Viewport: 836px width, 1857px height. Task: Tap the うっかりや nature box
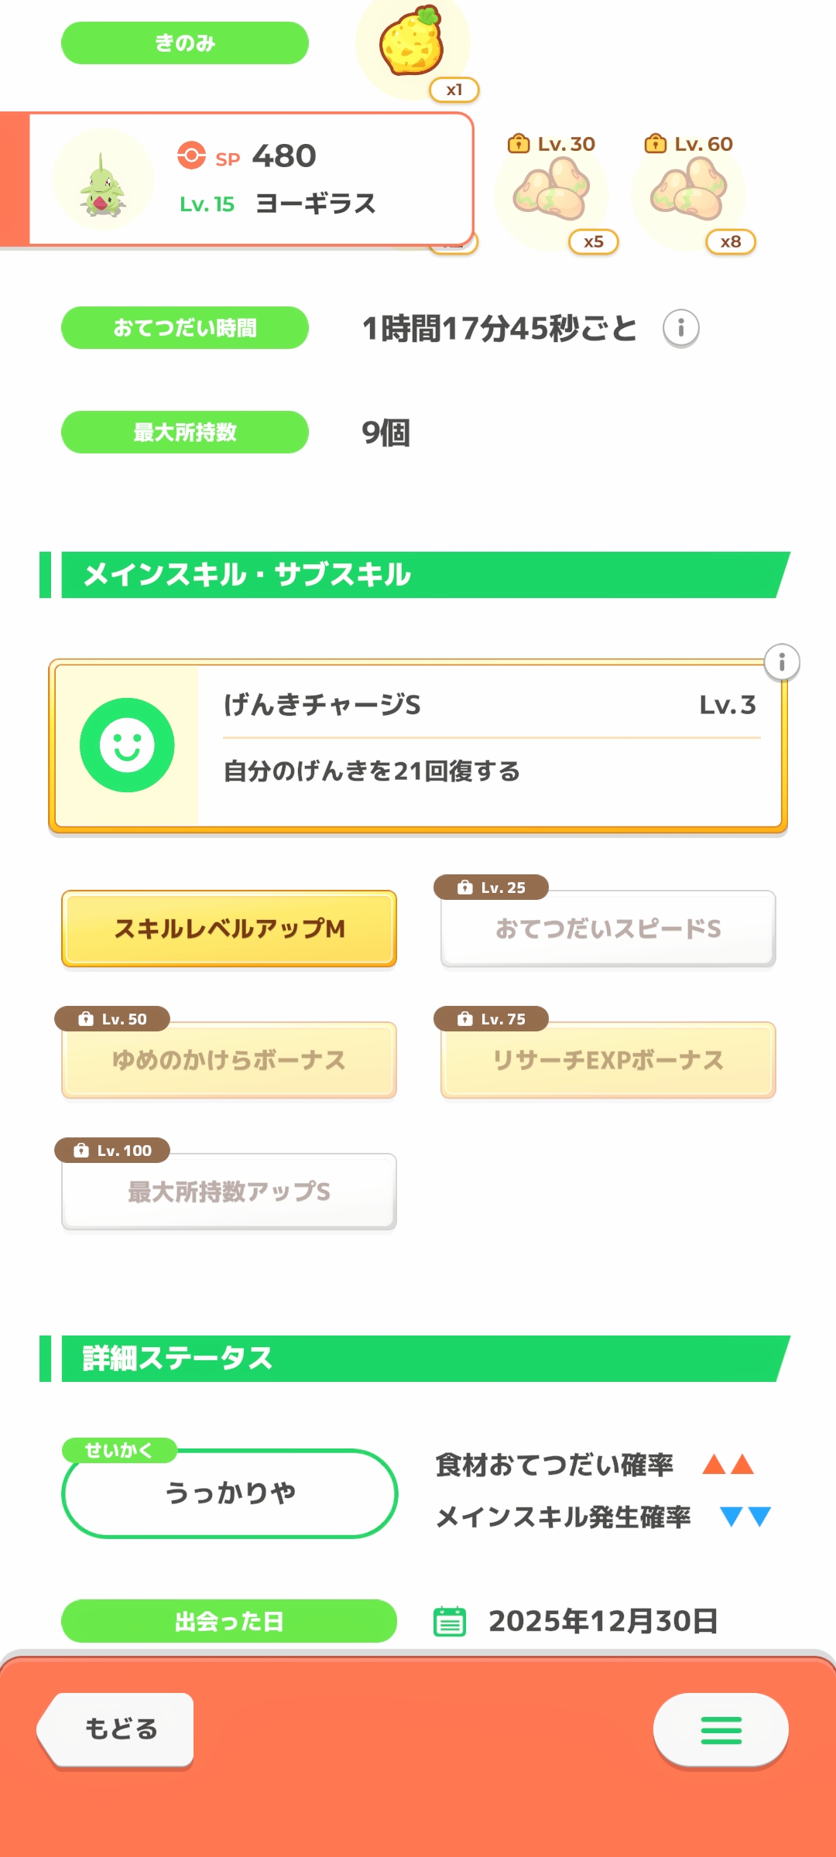pos(230,1493)
